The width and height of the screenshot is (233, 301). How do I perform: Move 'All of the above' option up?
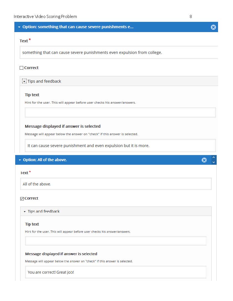click(x=214, y=158)
